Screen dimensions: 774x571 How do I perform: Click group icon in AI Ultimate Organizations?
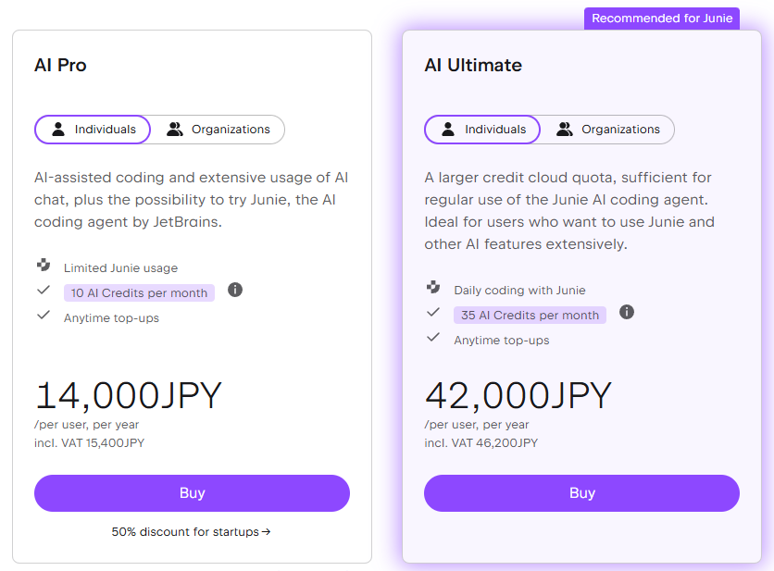(565, 130)
